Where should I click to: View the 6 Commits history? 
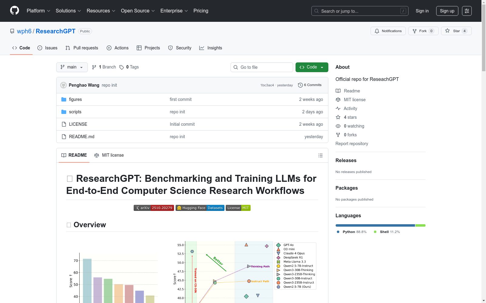[x=310, y=85]
